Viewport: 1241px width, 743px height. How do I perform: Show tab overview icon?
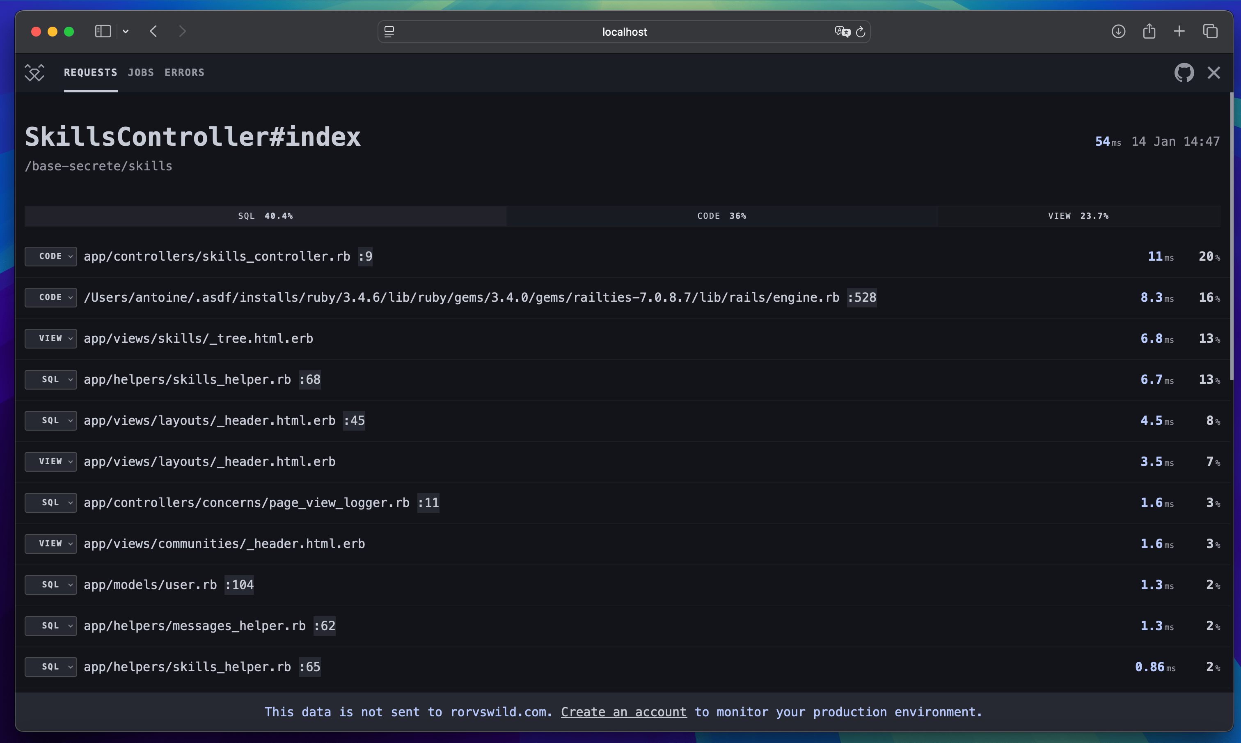1211,32
